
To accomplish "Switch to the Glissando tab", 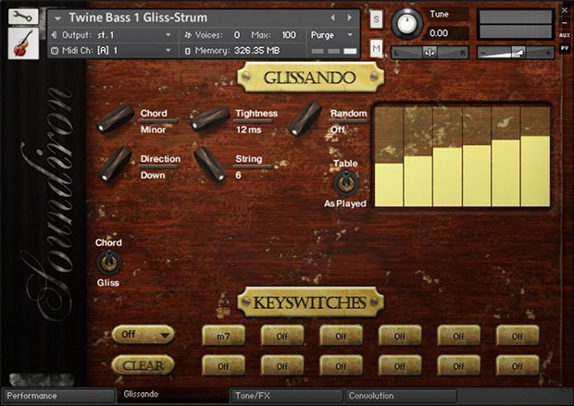I will pos(173,395).
